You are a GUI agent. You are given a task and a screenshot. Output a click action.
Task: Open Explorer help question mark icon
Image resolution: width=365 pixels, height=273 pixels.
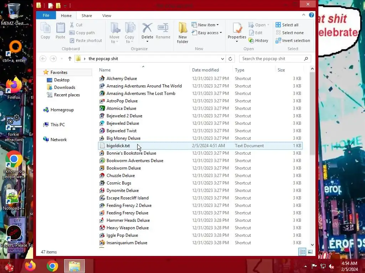click(x=311, y=15)
